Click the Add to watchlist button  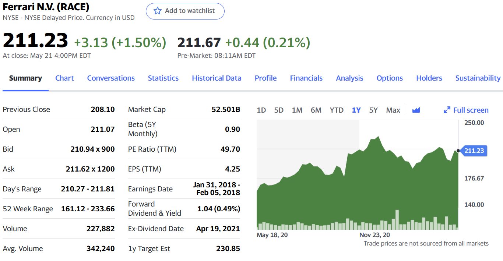[185, 11]
